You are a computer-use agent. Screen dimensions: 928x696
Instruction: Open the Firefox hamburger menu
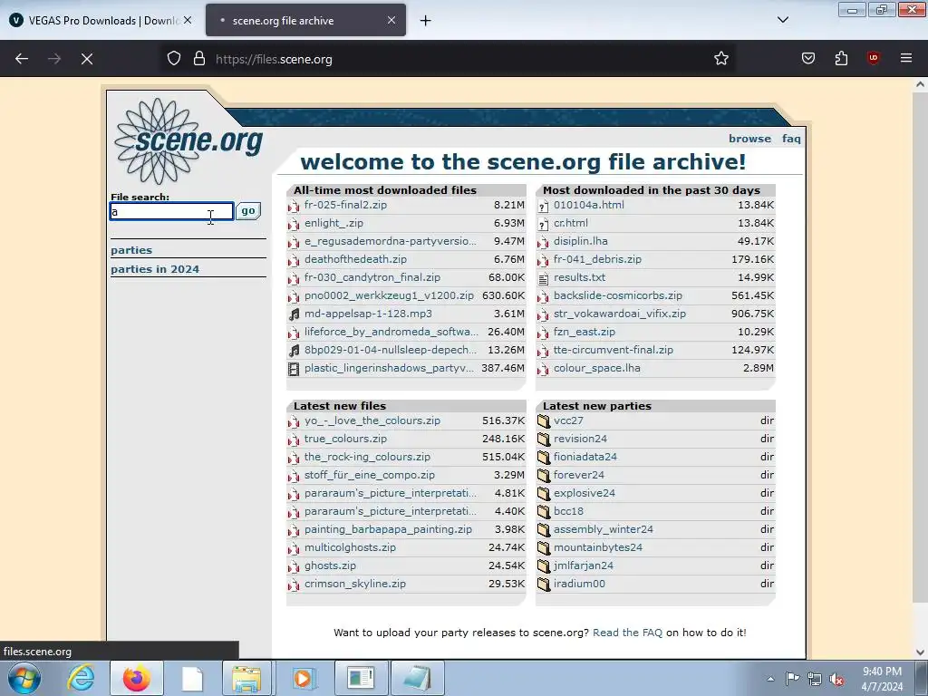pyautogui.click(x=906, y=59)
